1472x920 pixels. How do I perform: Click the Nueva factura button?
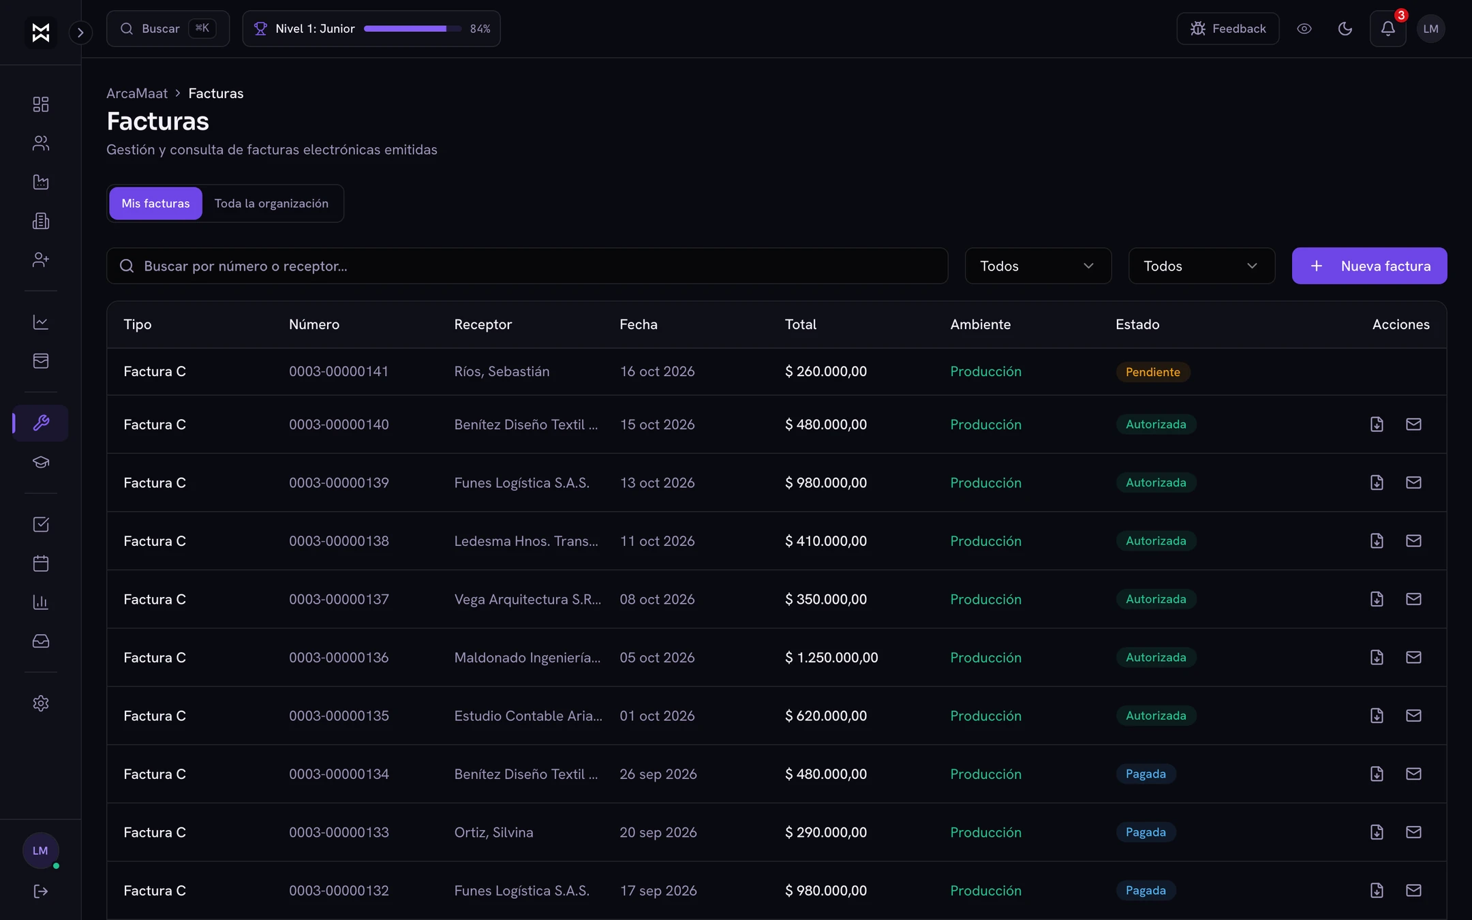[1369, 266]
